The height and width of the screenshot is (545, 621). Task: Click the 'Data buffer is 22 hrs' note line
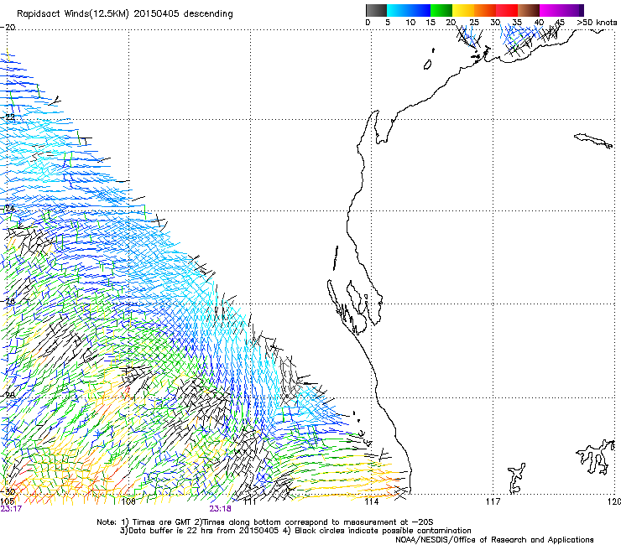[295, 531]
